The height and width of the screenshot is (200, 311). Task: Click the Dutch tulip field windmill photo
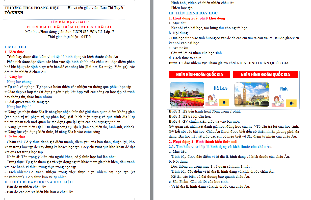coord(187,94)
